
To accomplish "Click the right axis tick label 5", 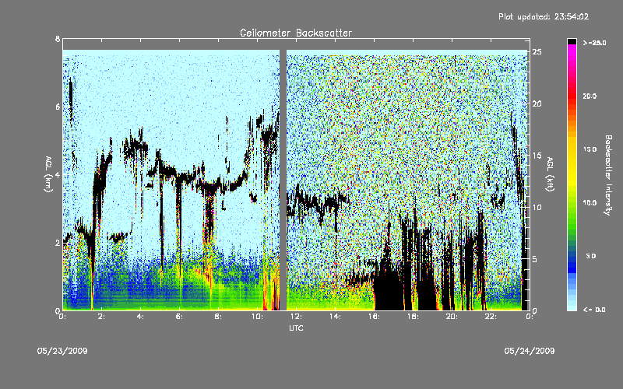I will coord(535,259).
